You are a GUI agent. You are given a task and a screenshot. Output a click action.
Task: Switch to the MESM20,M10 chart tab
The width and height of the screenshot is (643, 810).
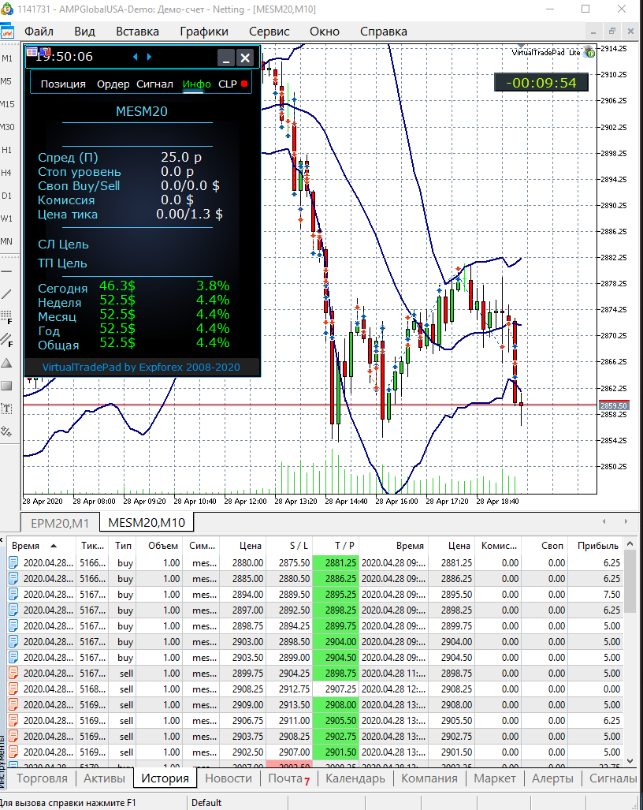[x=147, y=522]
